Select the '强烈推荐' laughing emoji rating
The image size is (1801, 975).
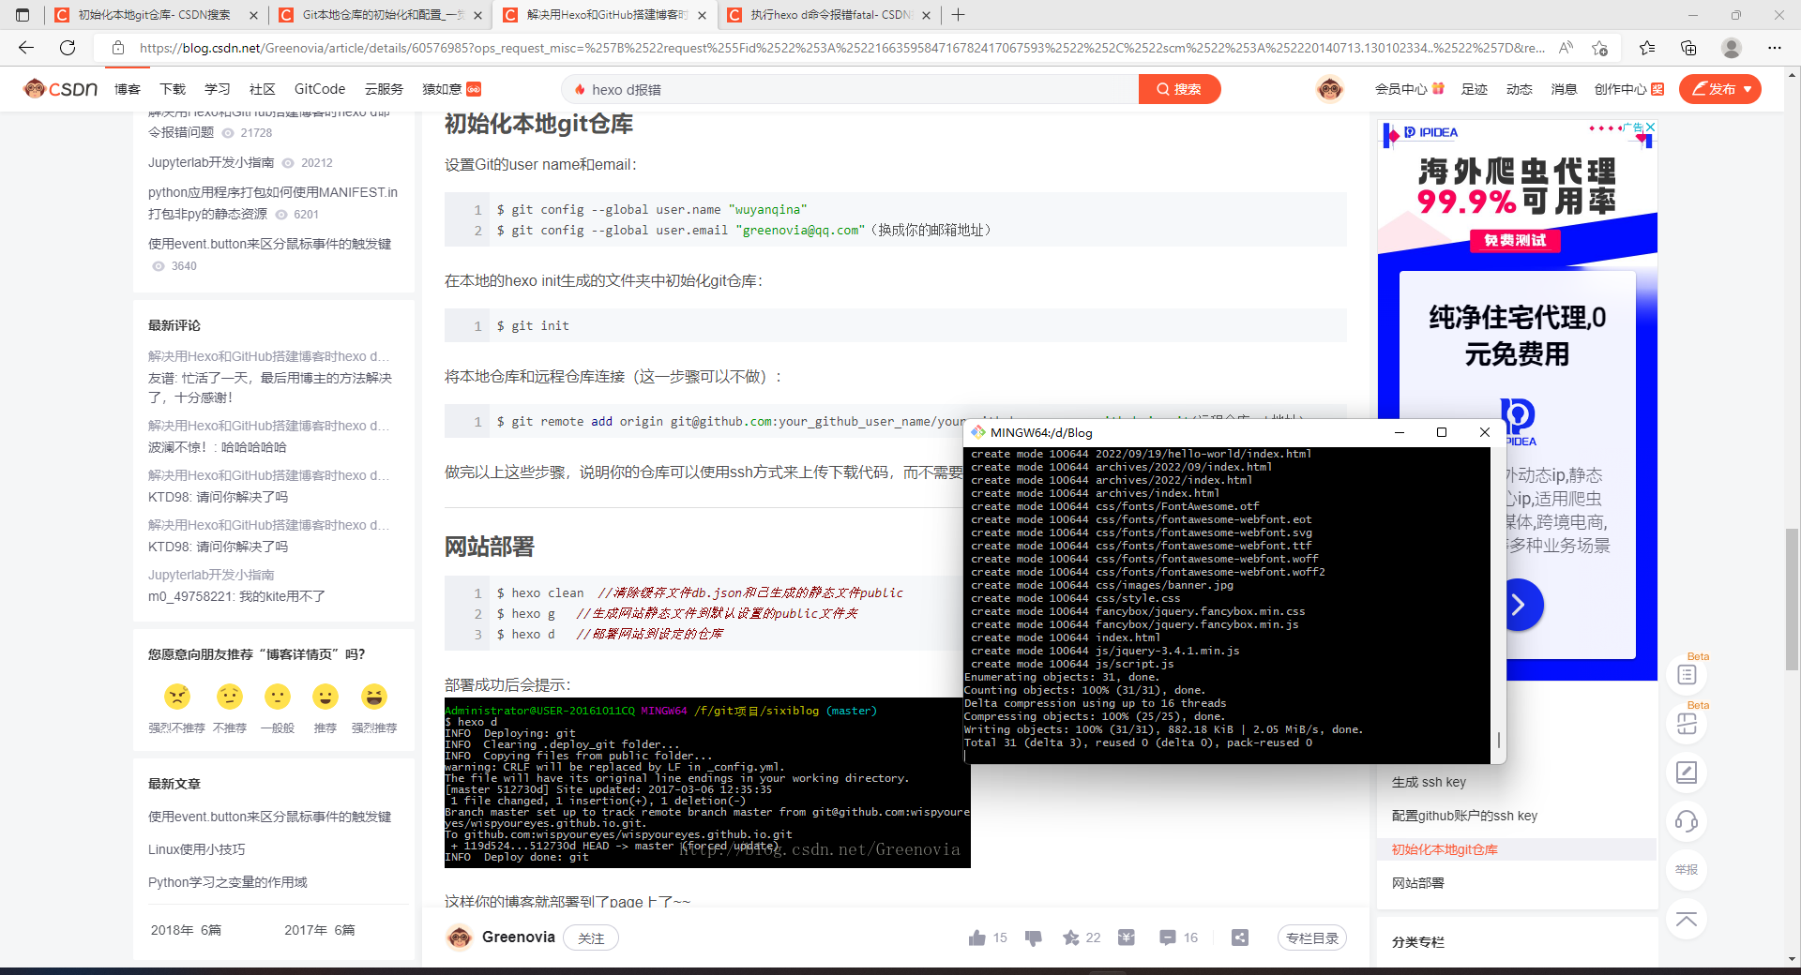(x=373, y=697)
